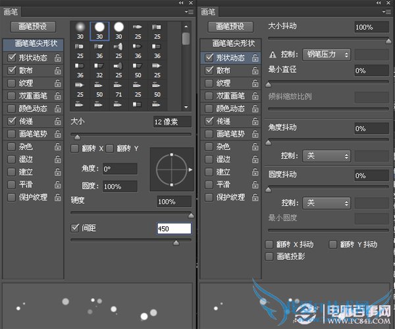
Task: Select 画笔笔尖形状 in left panel
Action: tap(33, 44)
